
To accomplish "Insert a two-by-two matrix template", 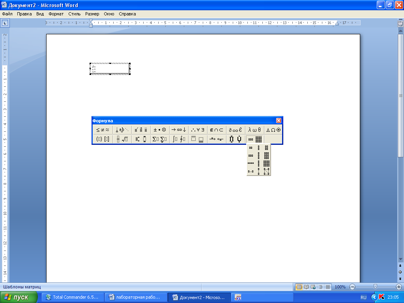I will point(266,148).
